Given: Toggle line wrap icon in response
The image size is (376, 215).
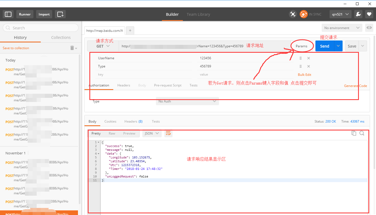Looking at the screenshot, I should click(168, 133).
